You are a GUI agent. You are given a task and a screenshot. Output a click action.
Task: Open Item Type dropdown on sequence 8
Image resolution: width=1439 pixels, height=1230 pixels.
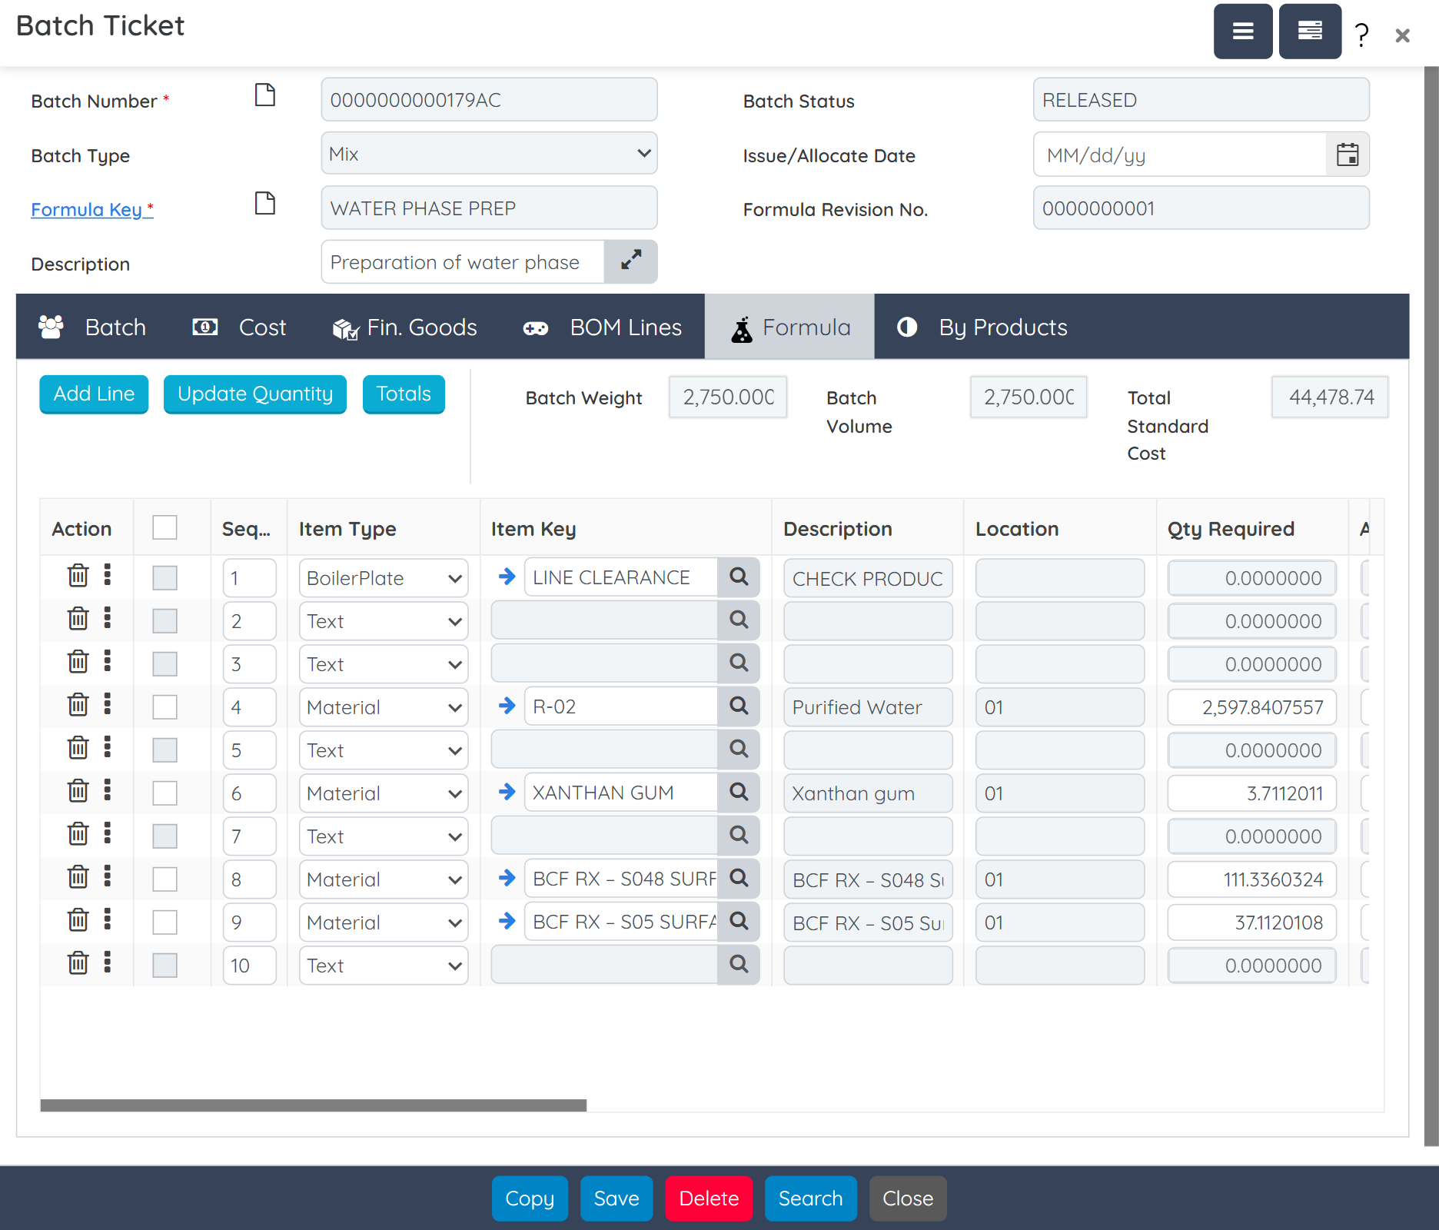(x=383, y=879)
